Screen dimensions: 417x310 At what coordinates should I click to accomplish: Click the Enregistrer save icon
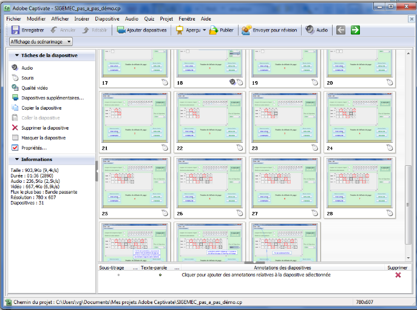[15, 30]
